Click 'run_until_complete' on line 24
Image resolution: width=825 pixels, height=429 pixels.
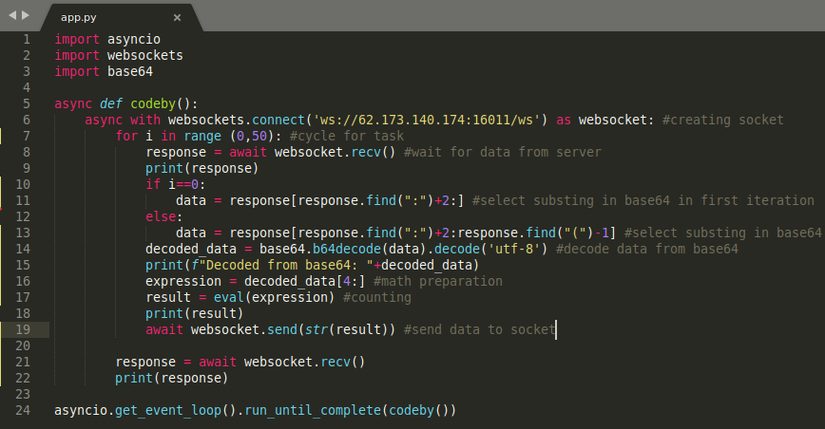point(313,411)
